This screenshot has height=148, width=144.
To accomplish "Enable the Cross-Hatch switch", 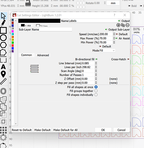I will pos(128,59).
